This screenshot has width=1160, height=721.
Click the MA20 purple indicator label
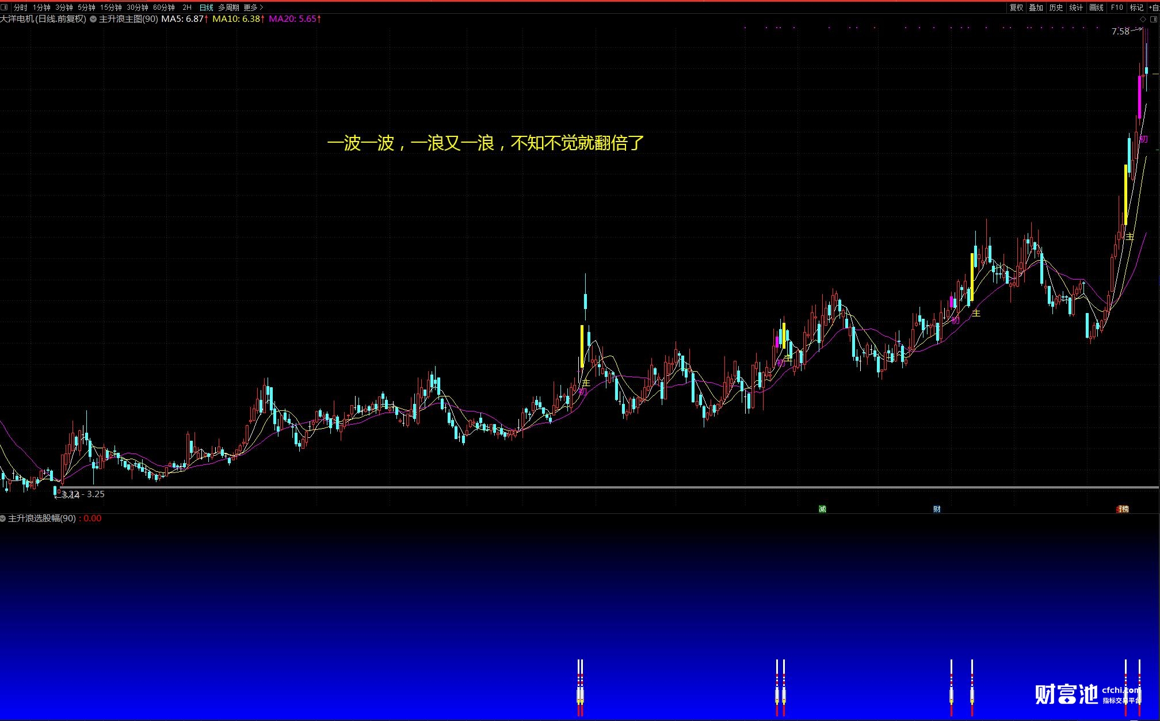[293, 19]
